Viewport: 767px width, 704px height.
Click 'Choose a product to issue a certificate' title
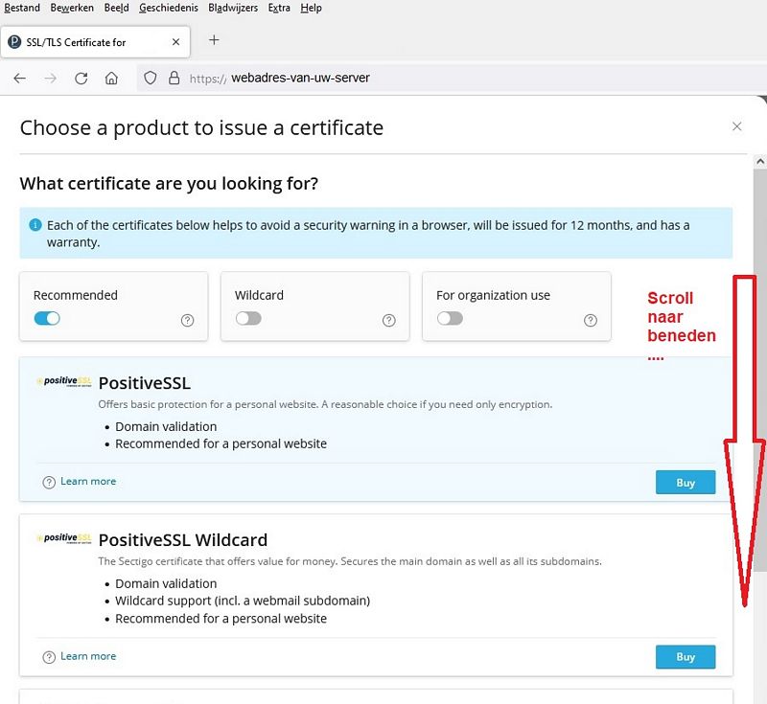point(201,128)
